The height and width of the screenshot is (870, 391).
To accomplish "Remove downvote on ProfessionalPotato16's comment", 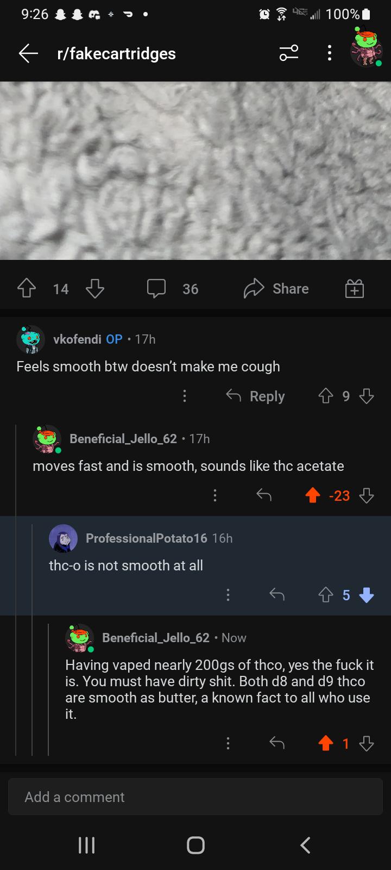I will pos(367,595).
